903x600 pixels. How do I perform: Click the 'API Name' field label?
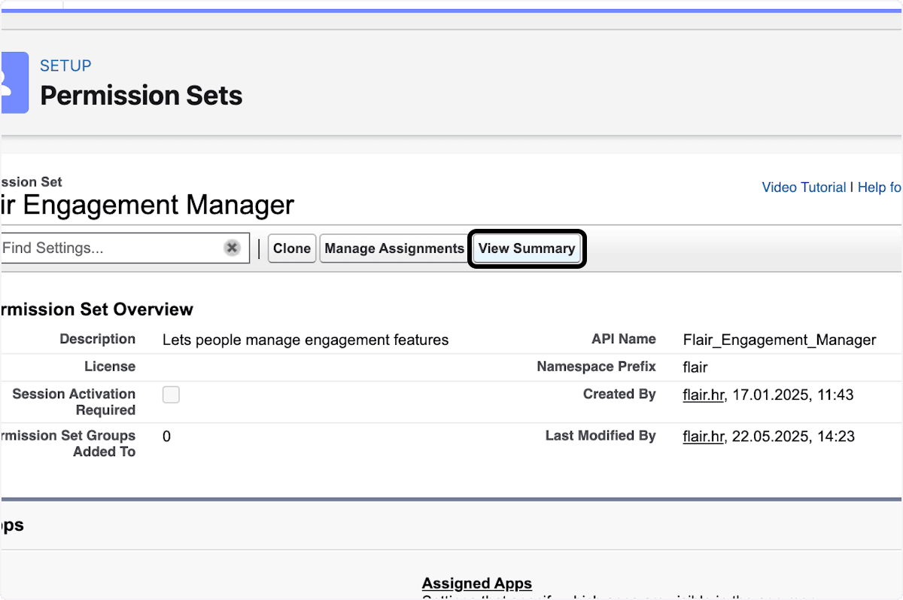[624, 340]
